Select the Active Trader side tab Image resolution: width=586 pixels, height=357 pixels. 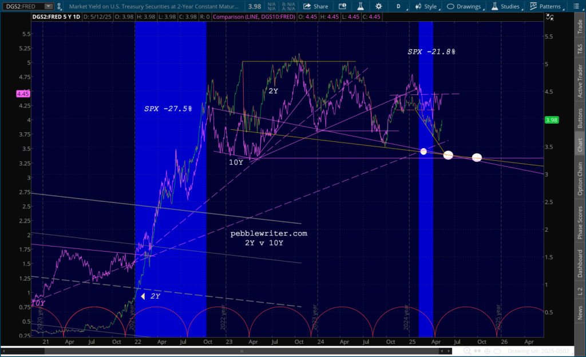click(580, 81)
